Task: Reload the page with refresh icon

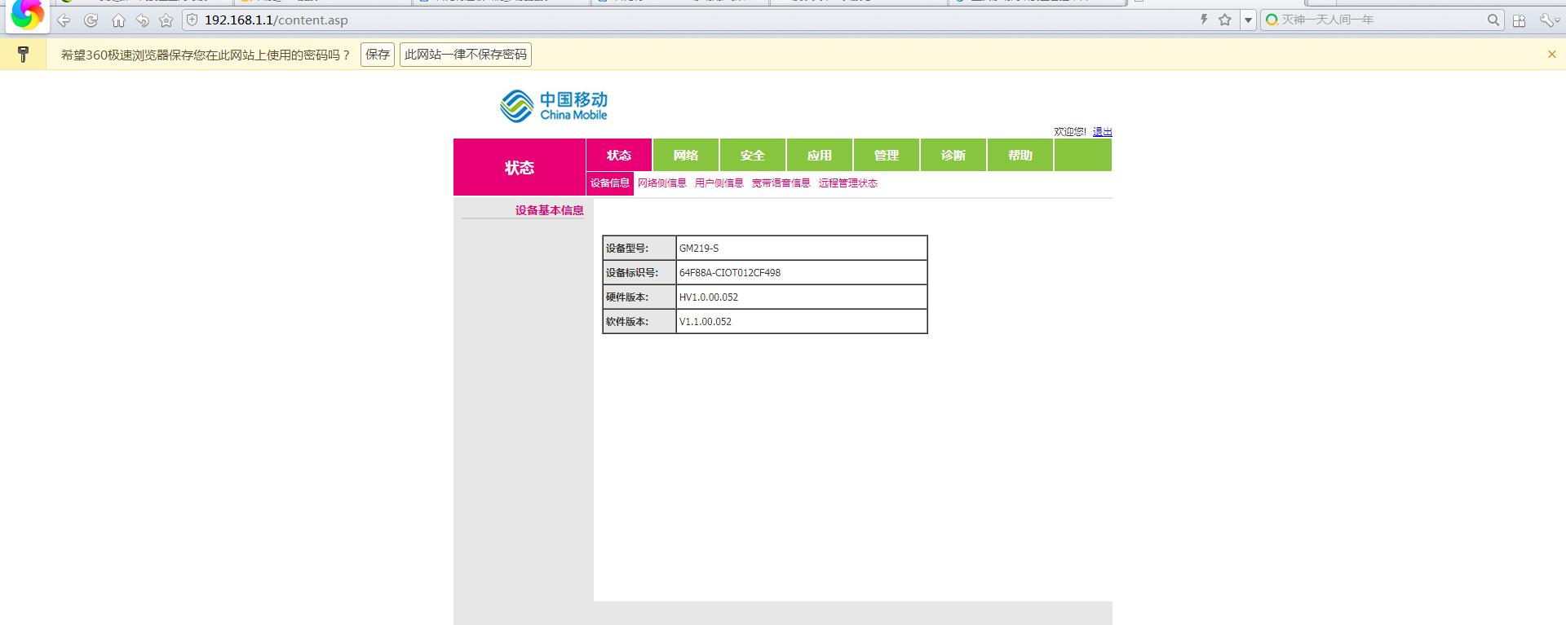Action: tap(91, 20)
